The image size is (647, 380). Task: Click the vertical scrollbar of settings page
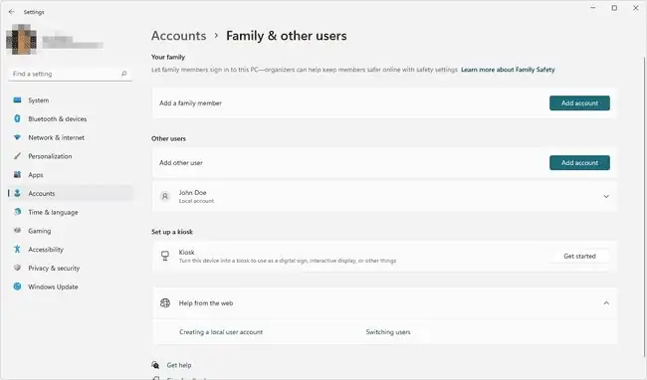[x=644, y=206]
